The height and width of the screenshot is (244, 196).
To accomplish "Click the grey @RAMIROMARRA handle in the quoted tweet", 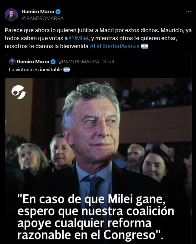I will pos(78,62).
